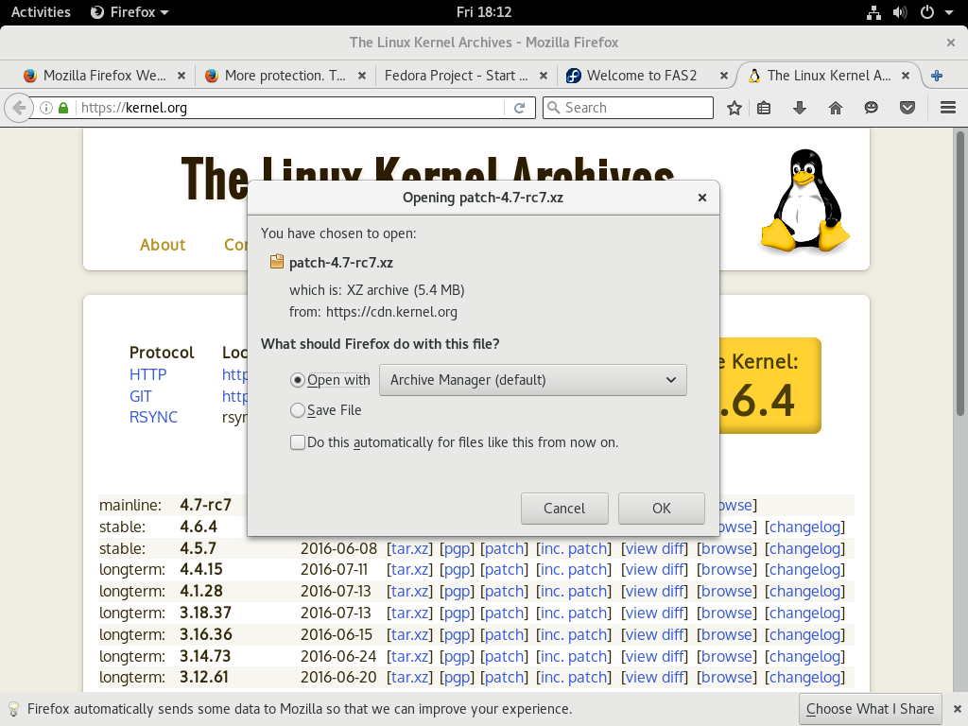The width and height of the screenshot is (968, 726).
Task: Show bookmarks list icon
Action: coord(764,108)
